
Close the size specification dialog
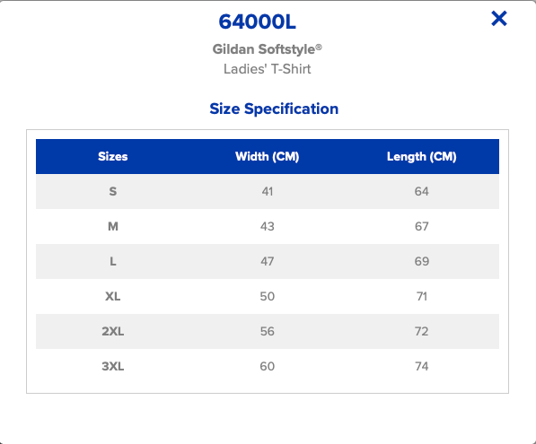click(x=498, y=19)
